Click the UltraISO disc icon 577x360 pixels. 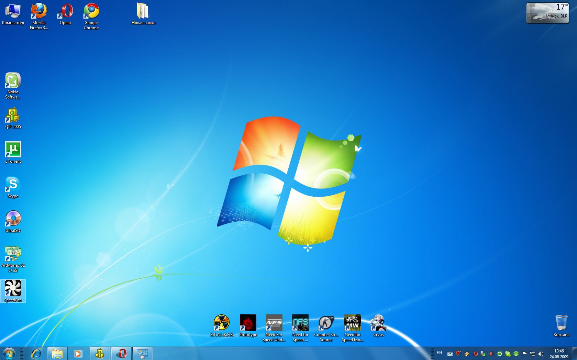(x=13, y=219)
